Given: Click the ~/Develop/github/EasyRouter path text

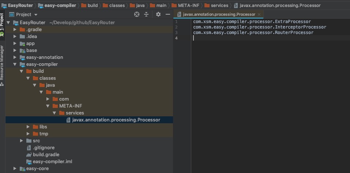Looking at the screenshot, I should pos(82,23).
